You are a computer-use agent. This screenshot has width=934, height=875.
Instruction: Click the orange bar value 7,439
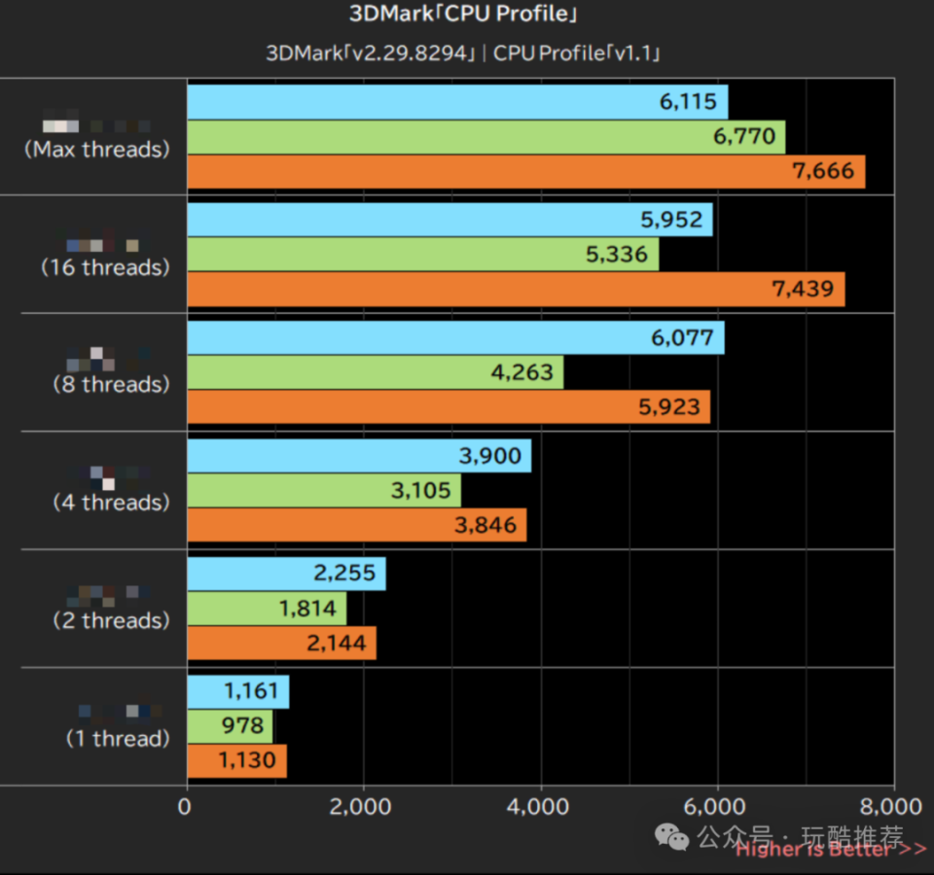pyautogui.click(x=803, y=290)
